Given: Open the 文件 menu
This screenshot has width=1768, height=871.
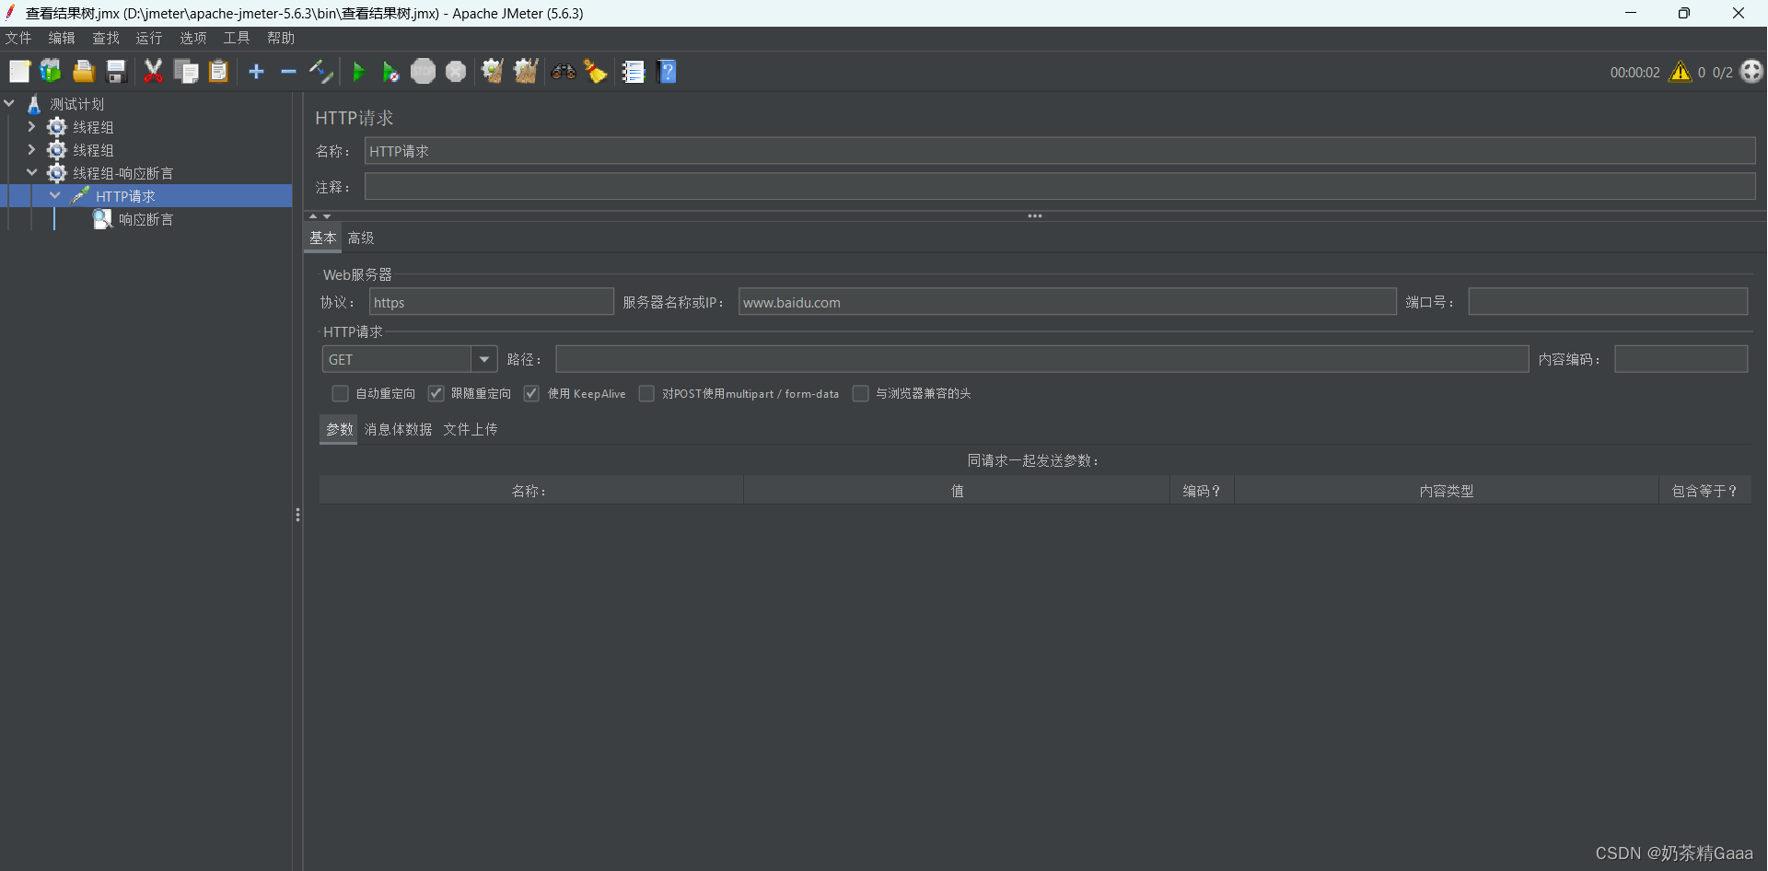Looking at the screenshot, I should [x=18, y=38].
